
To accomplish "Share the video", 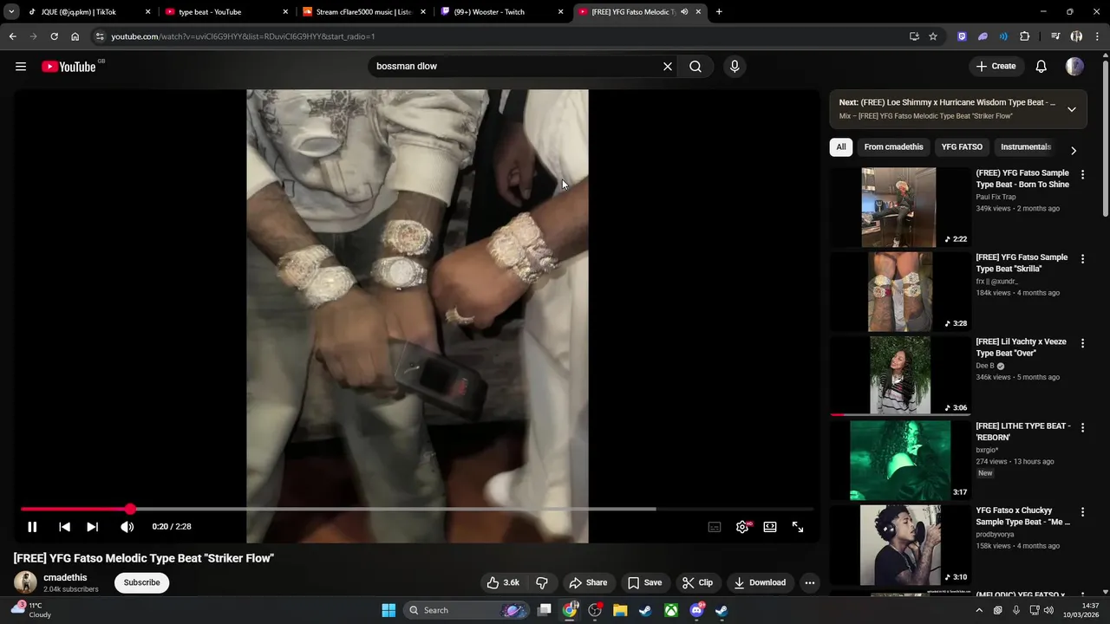I will [x=588, y=583].
